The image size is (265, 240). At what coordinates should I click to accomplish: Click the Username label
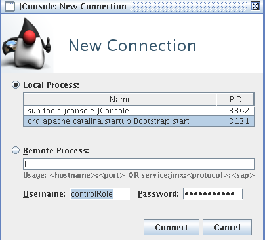pos(44,194)
